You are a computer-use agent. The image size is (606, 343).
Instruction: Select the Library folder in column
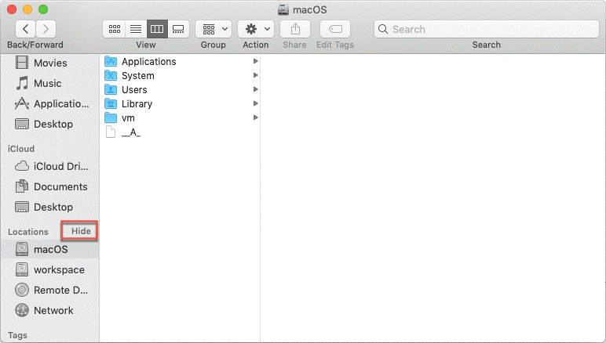click(180, 103)
